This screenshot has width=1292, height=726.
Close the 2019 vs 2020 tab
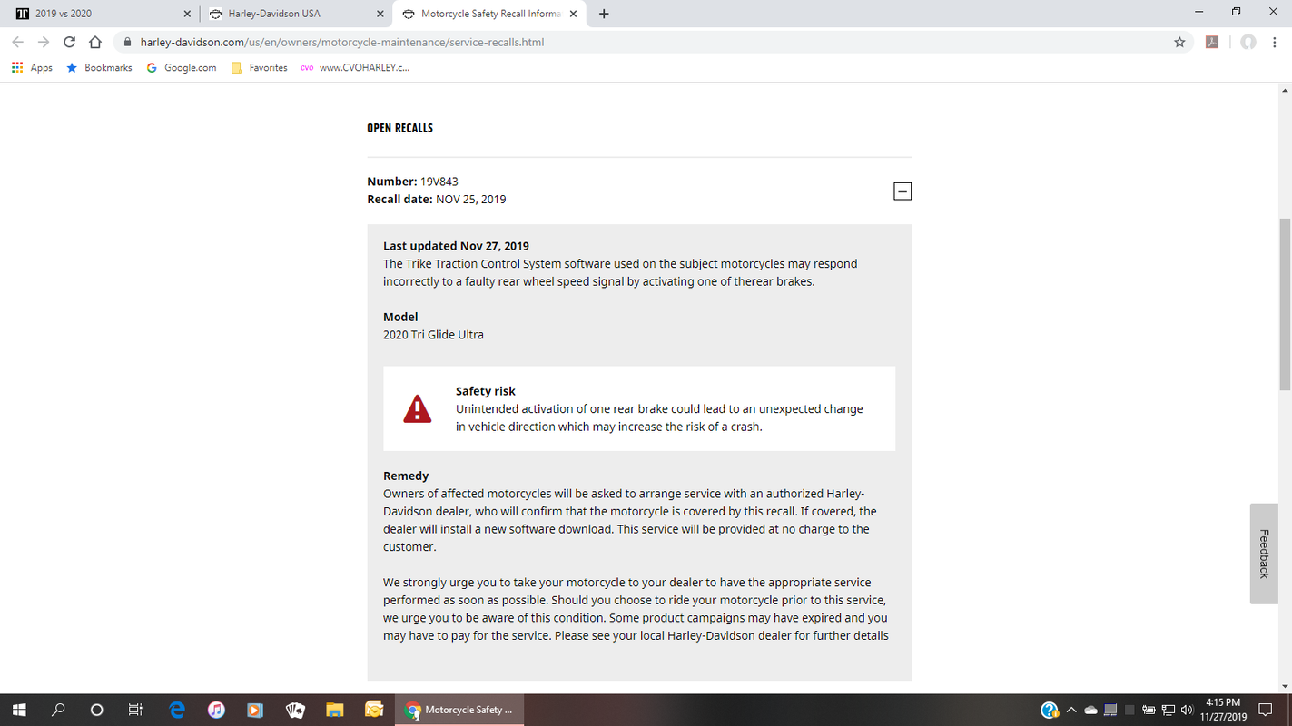coord(186,14)
